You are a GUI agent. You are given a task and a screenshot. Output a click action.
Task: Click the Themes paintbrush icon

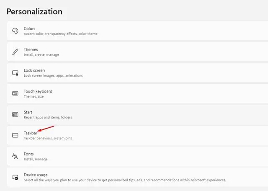(15, 52)
